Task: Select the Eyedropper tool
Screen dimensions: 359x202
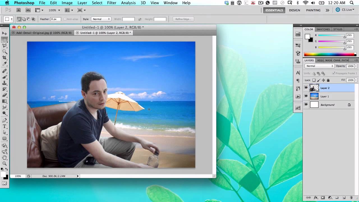Action: pos(4,64)
